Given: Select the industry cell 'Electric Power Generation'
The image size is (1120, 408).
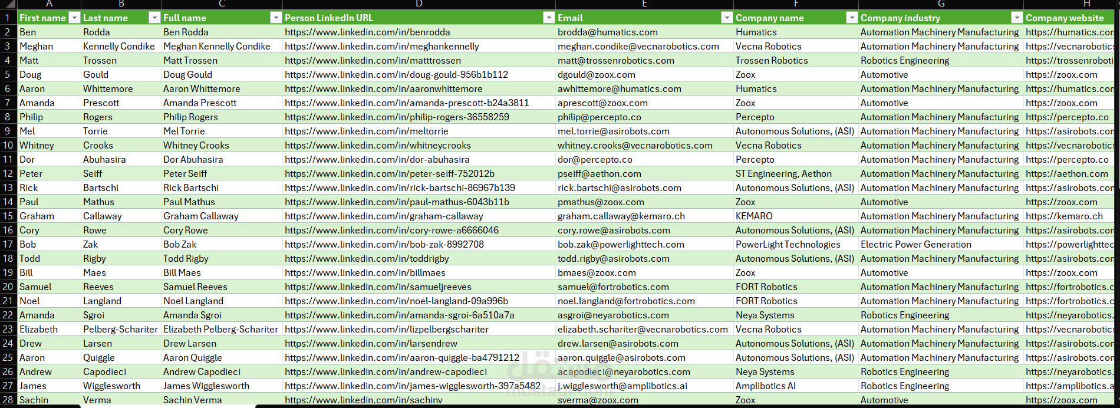Looking at the screenshot, I should [x=941, y=244].
